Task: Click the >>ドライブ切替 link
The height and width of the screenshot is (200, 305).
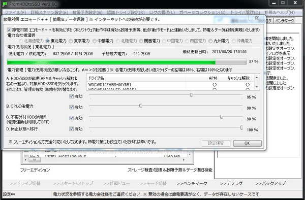Action: coord(25,183)
